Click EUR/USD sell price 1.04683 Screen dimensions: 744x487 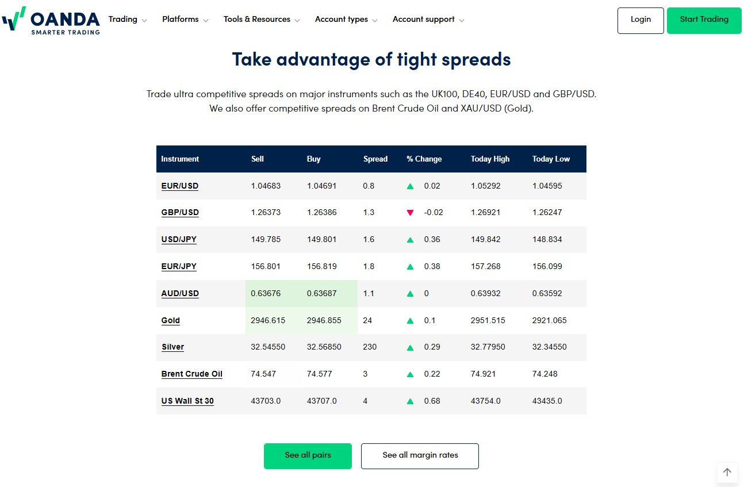pos(266,186)
